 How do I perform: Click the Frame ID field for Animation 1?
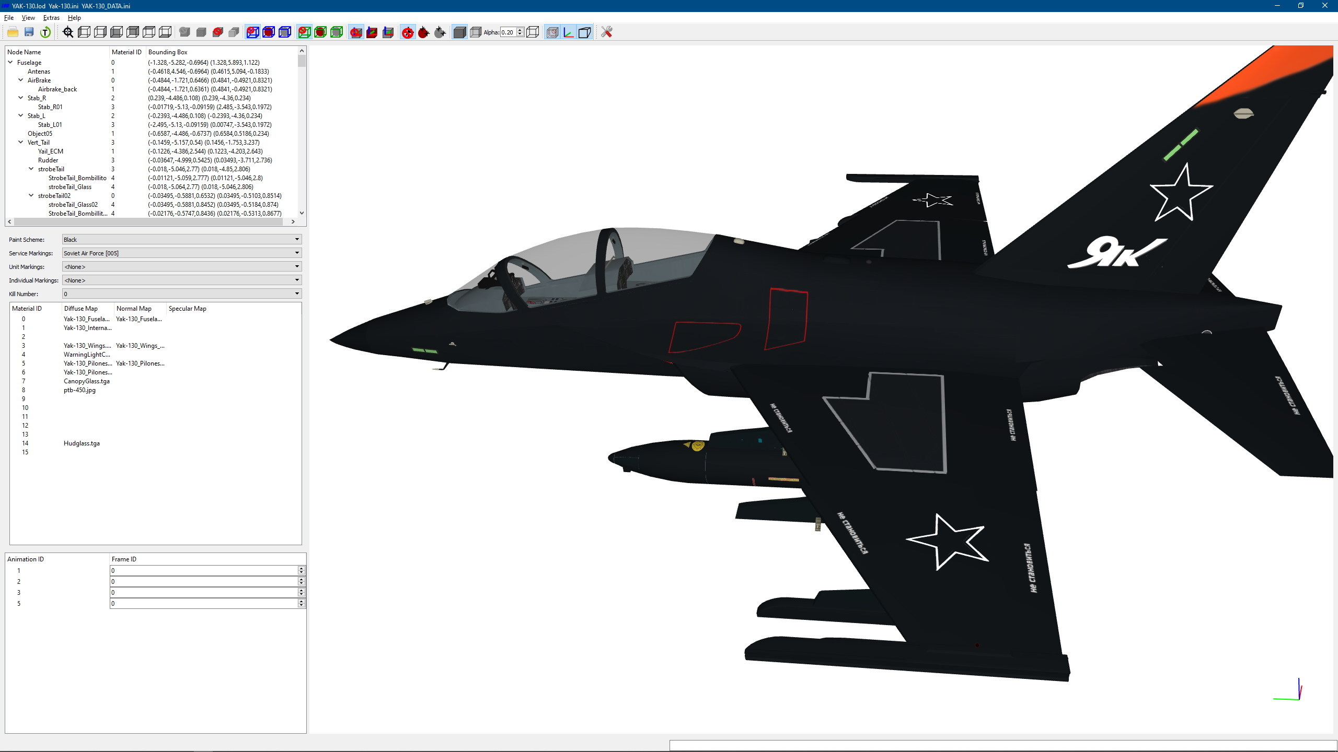click(x=204, y=571)
